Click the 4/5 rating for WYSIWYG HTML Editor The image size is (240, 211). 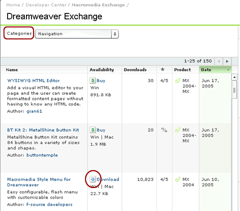(x=164, y=81)
